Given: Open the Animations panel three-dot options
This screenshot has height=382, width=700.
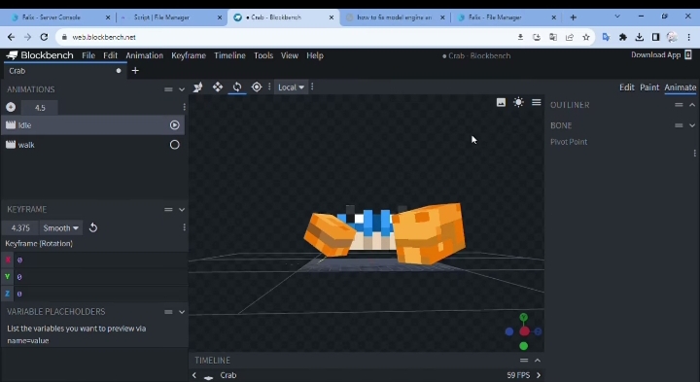Looking at the screenshot, I should coord(184,107).
